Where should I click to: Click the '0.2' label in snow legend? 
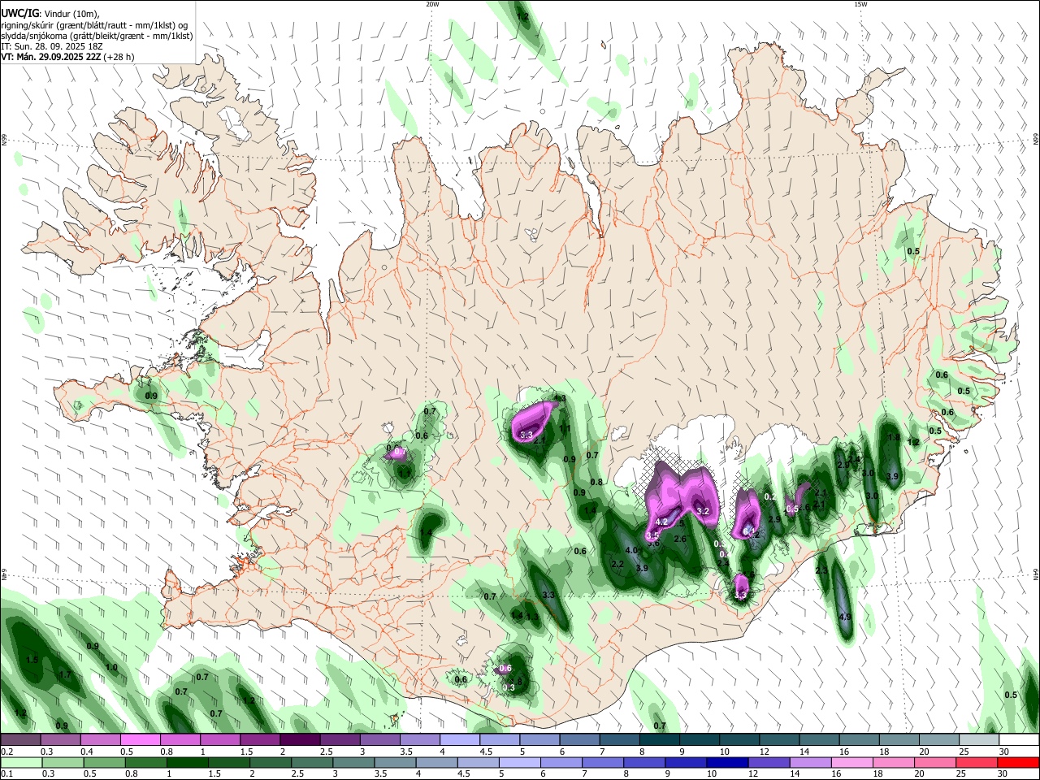pos(6,752)
